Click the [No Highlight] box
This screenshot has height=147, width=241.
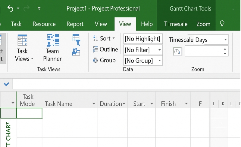[x=143, y=39]
